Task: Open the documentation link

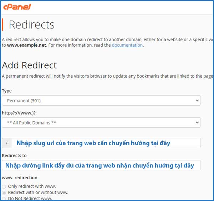Action: click(x=127, y=45)
